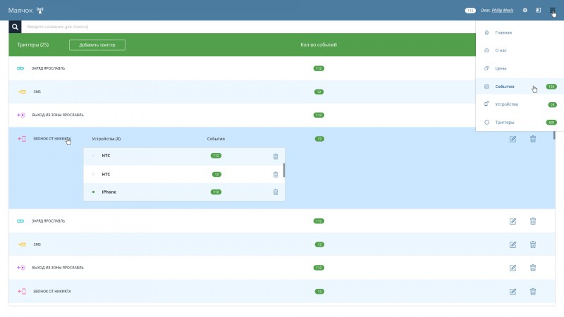
Task: Click the События heading in expanded trigger
Action: click(x=216, y=139)
